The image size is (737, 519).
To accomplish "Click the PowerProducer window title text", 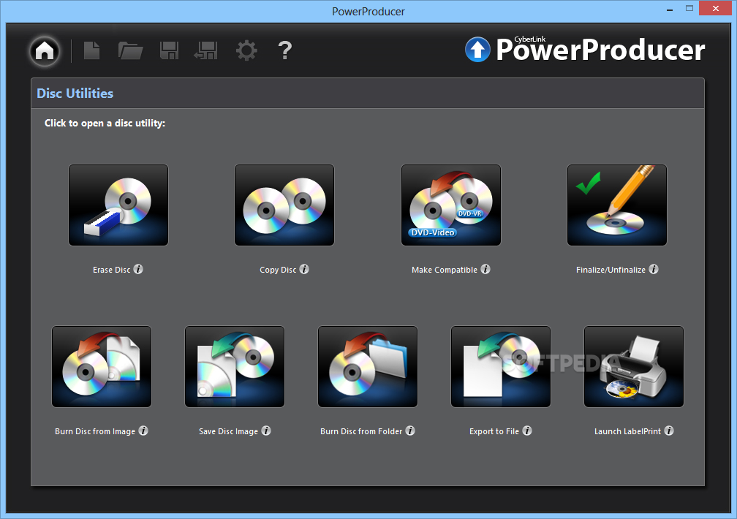I will pos(368,11).
